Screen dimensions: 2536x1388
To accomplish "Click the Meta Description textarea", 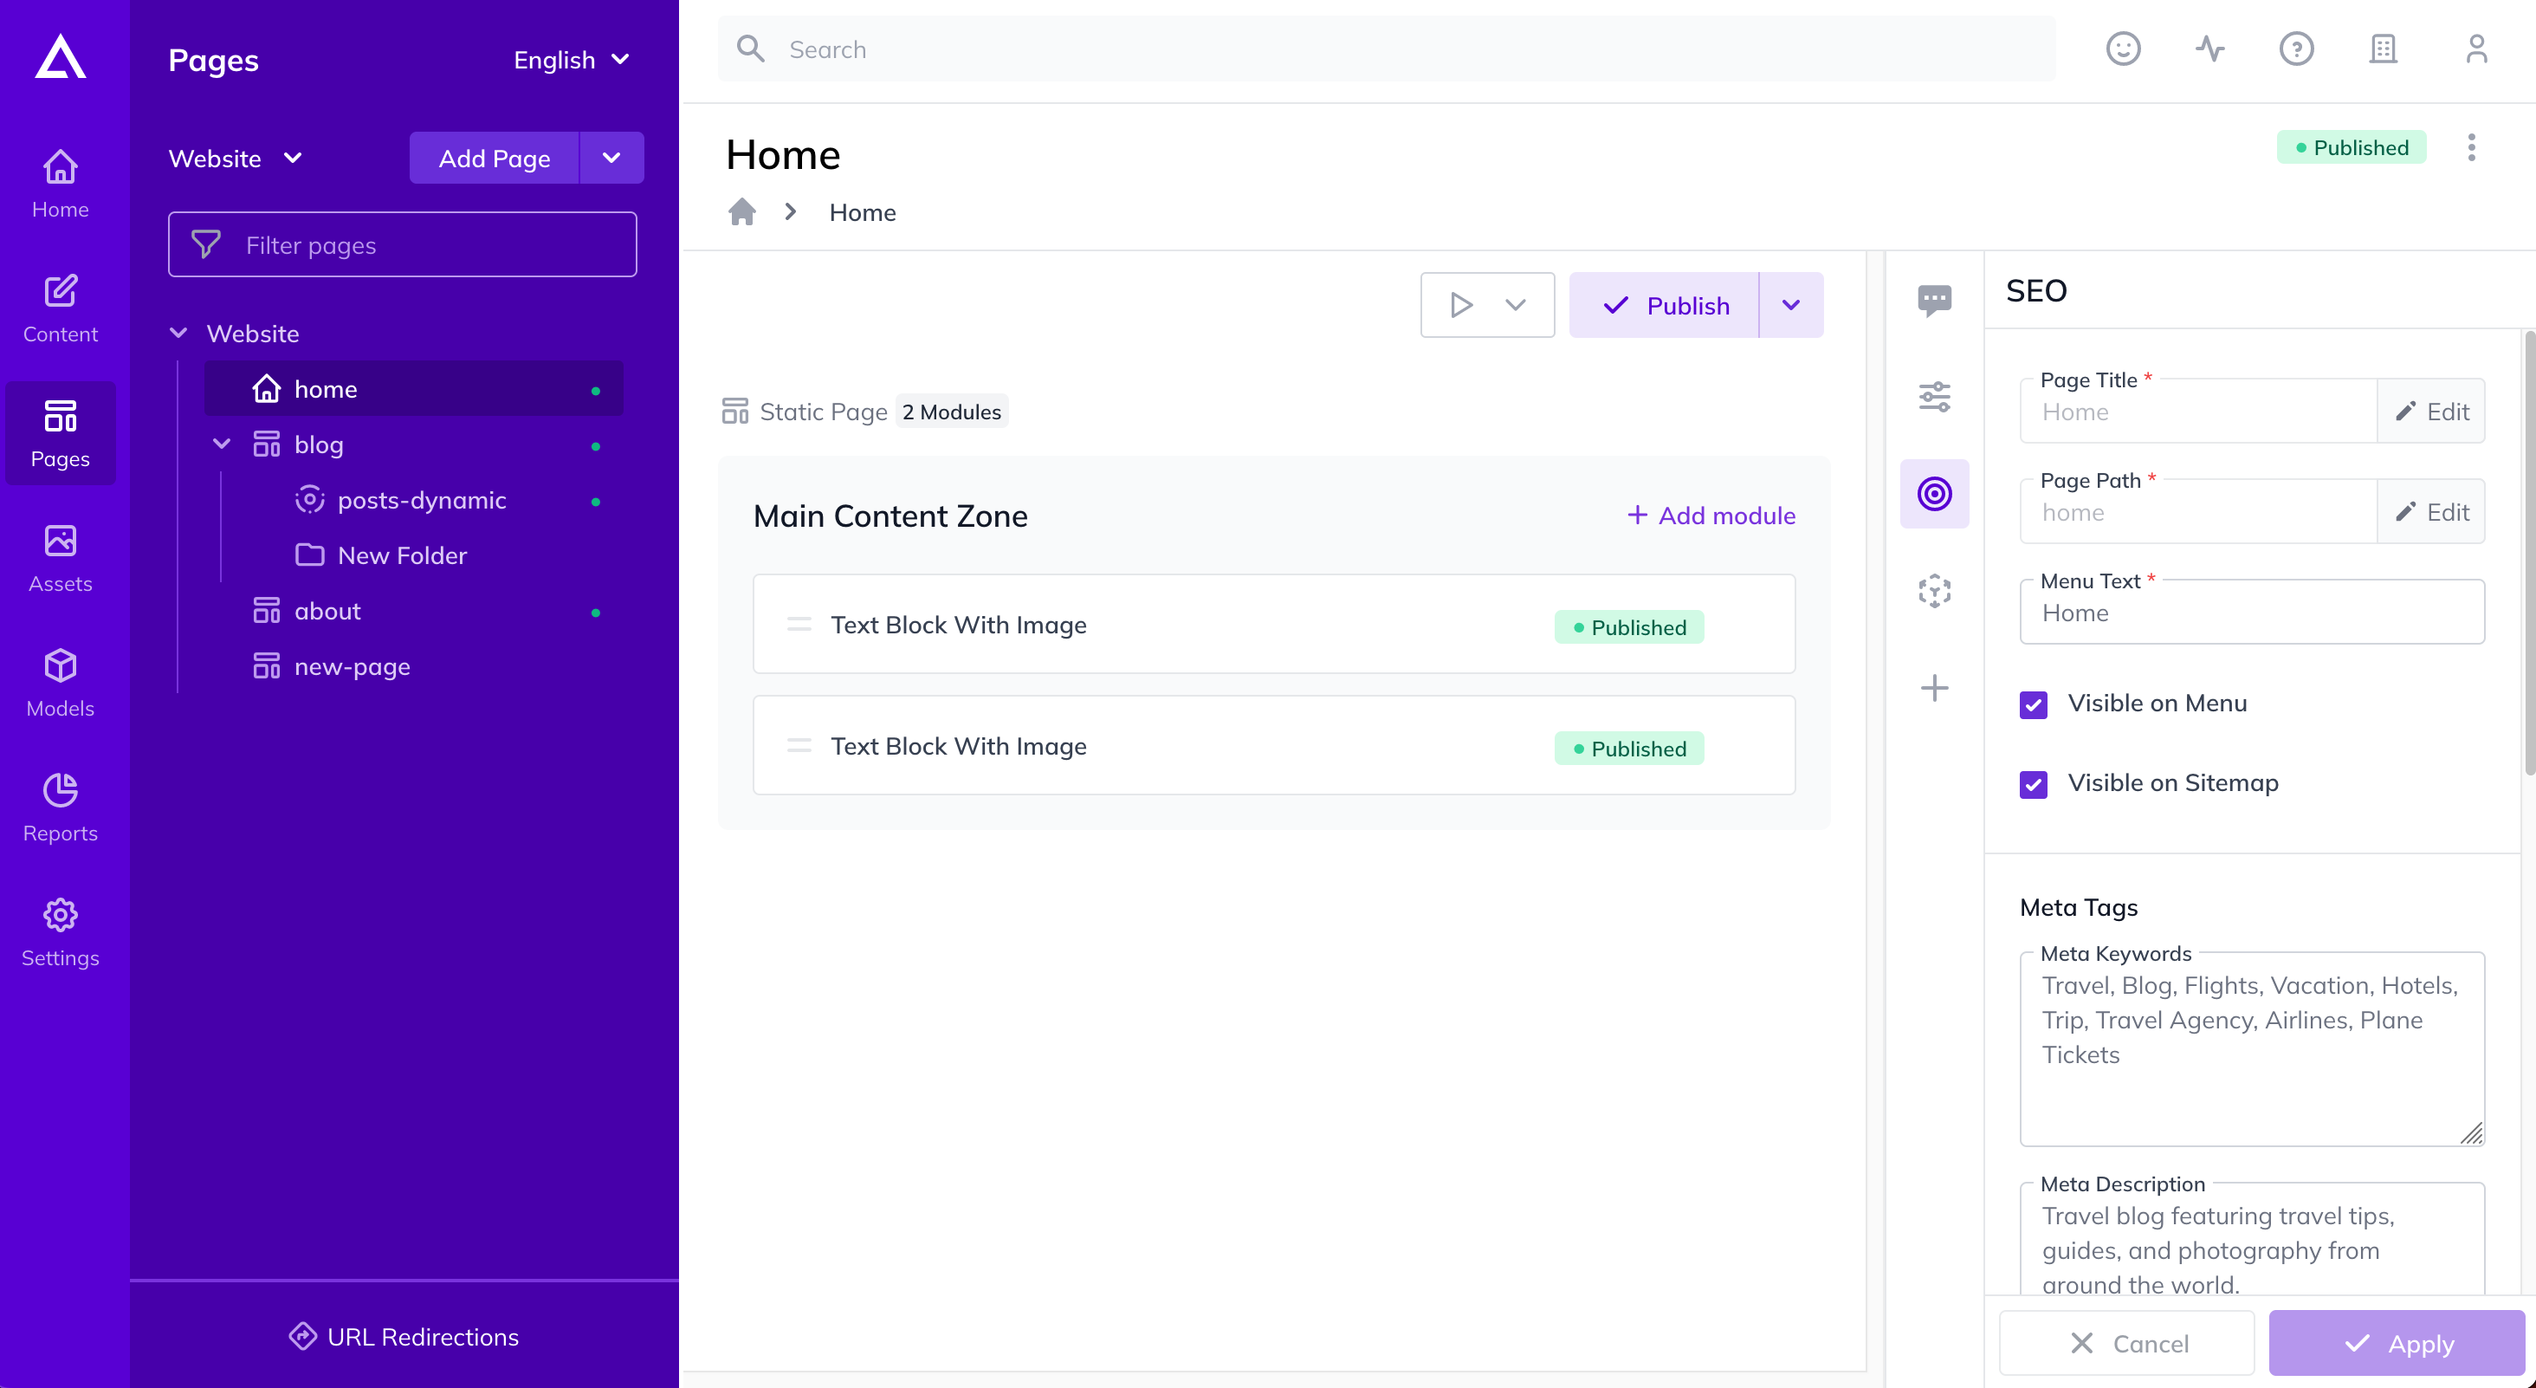I will tap(2253, 1239).
